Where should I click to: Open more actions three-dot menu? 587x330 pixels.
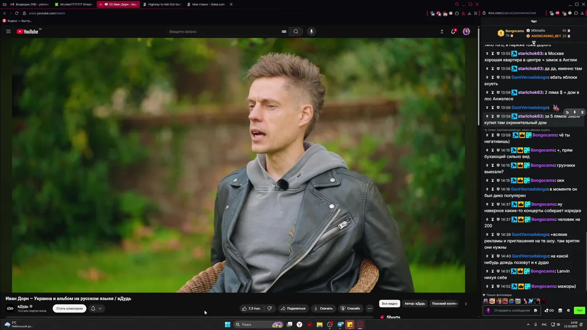coord(370,308)
